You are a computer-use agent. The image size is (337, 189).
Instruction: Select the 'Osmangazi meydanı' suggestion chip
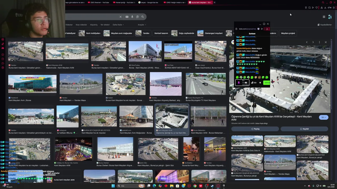(210, 33)
